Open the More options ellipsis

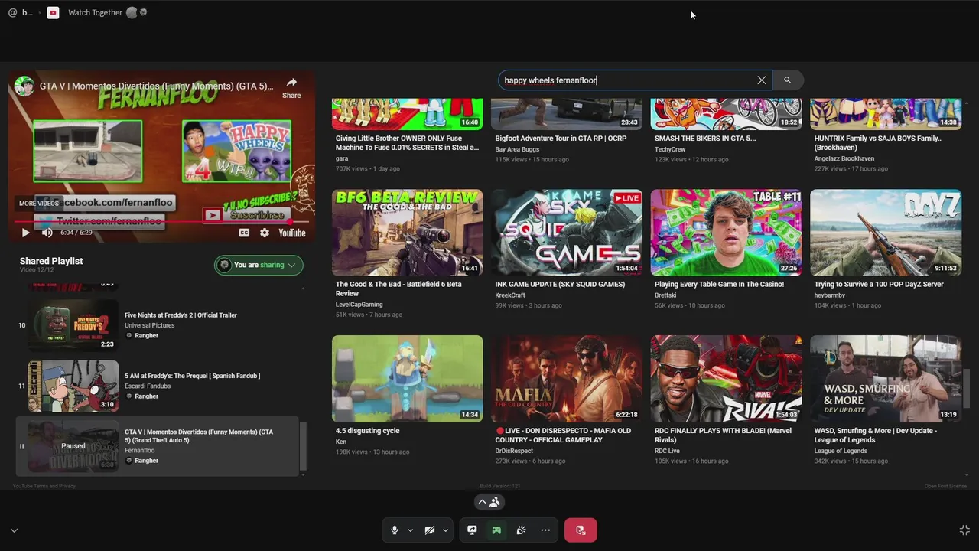pos(545,530)
